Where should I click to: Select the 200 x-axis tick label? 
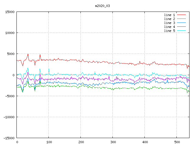tap(81, 142)
